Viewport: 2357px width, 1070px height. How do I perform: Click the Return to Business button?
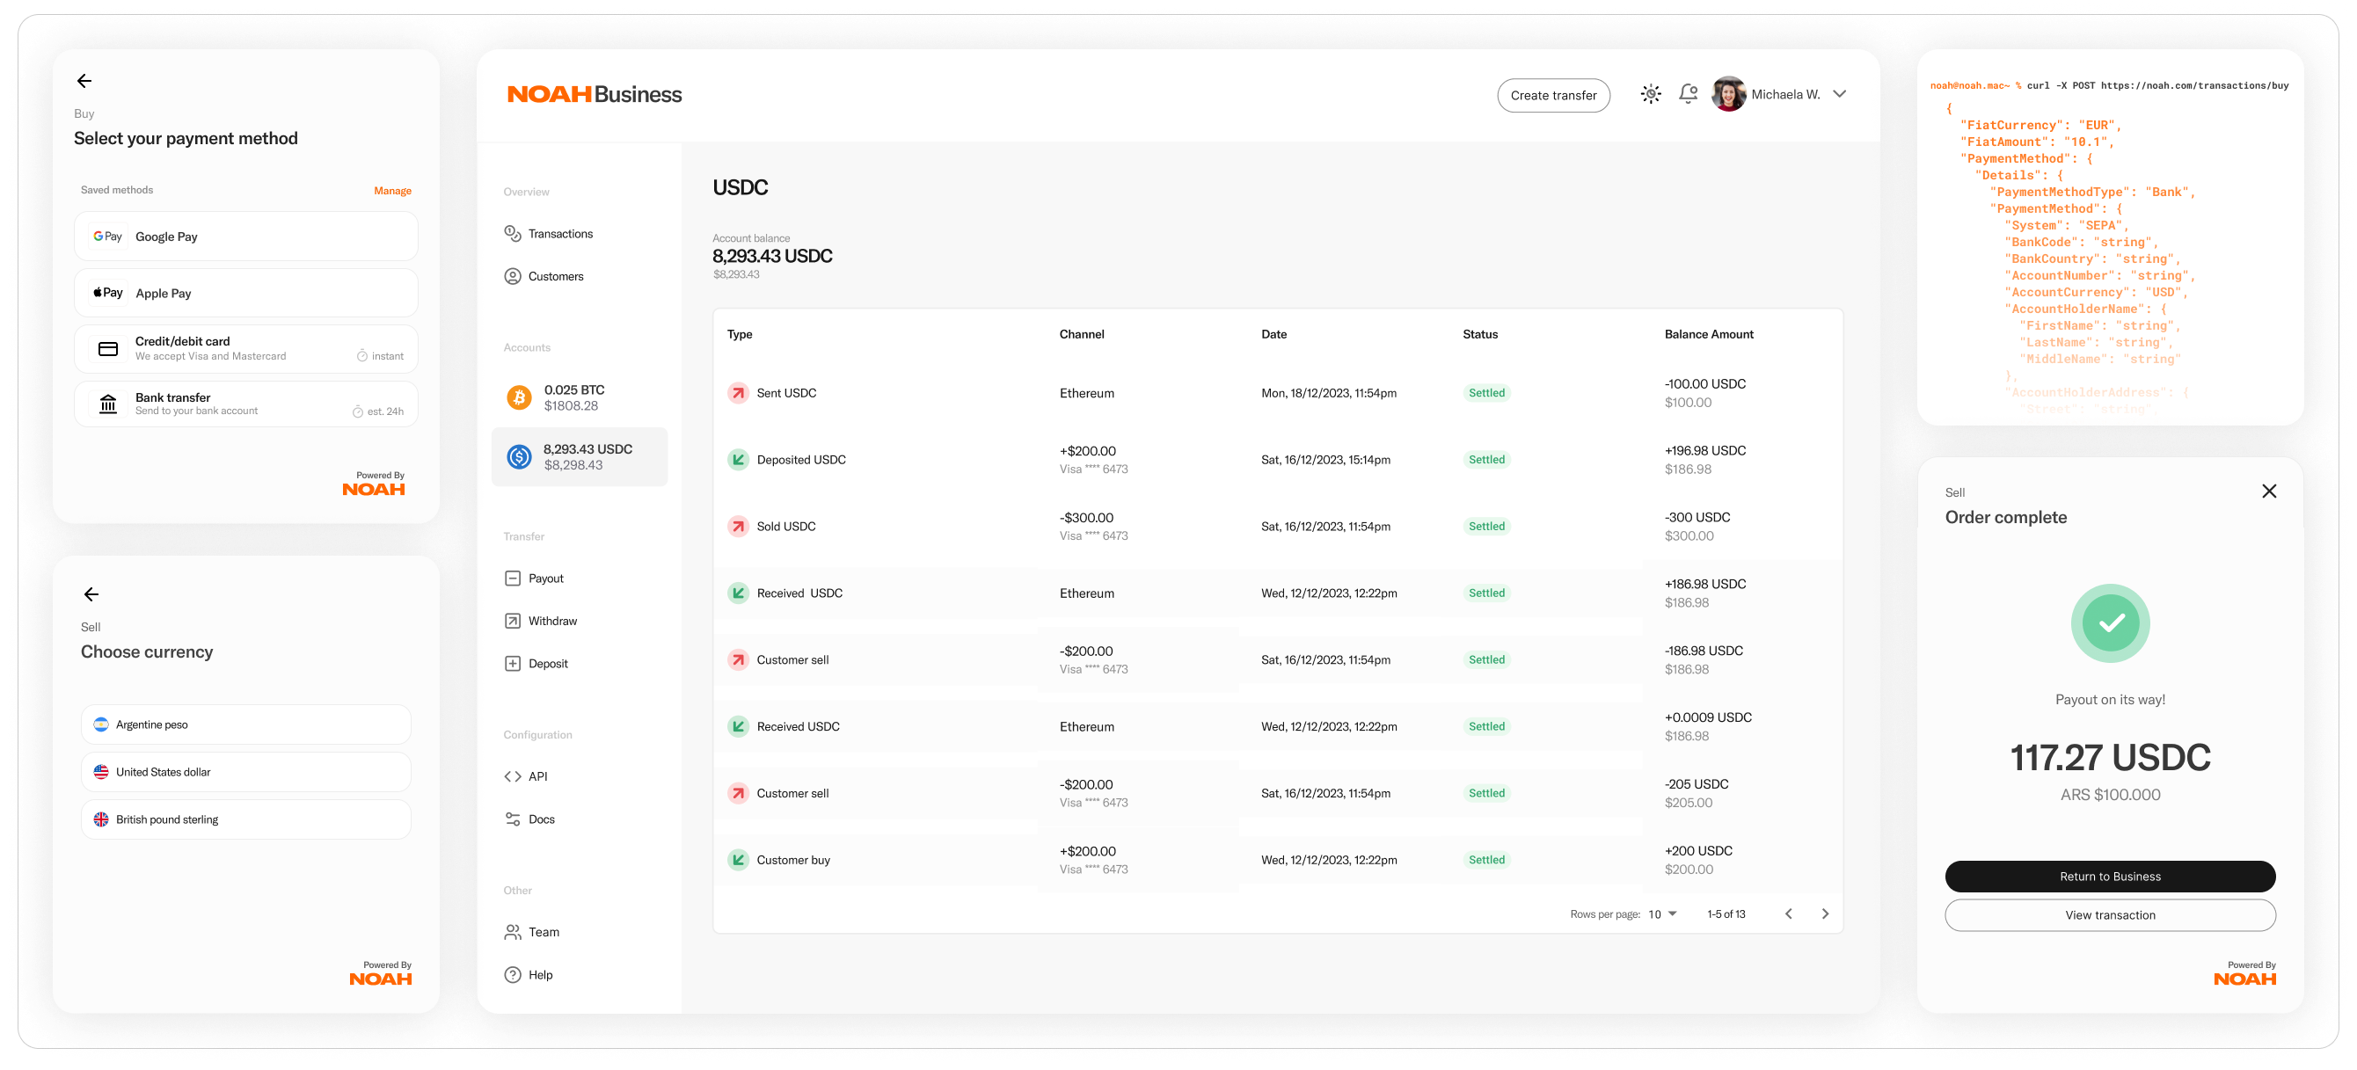(x=2109, y=876)
